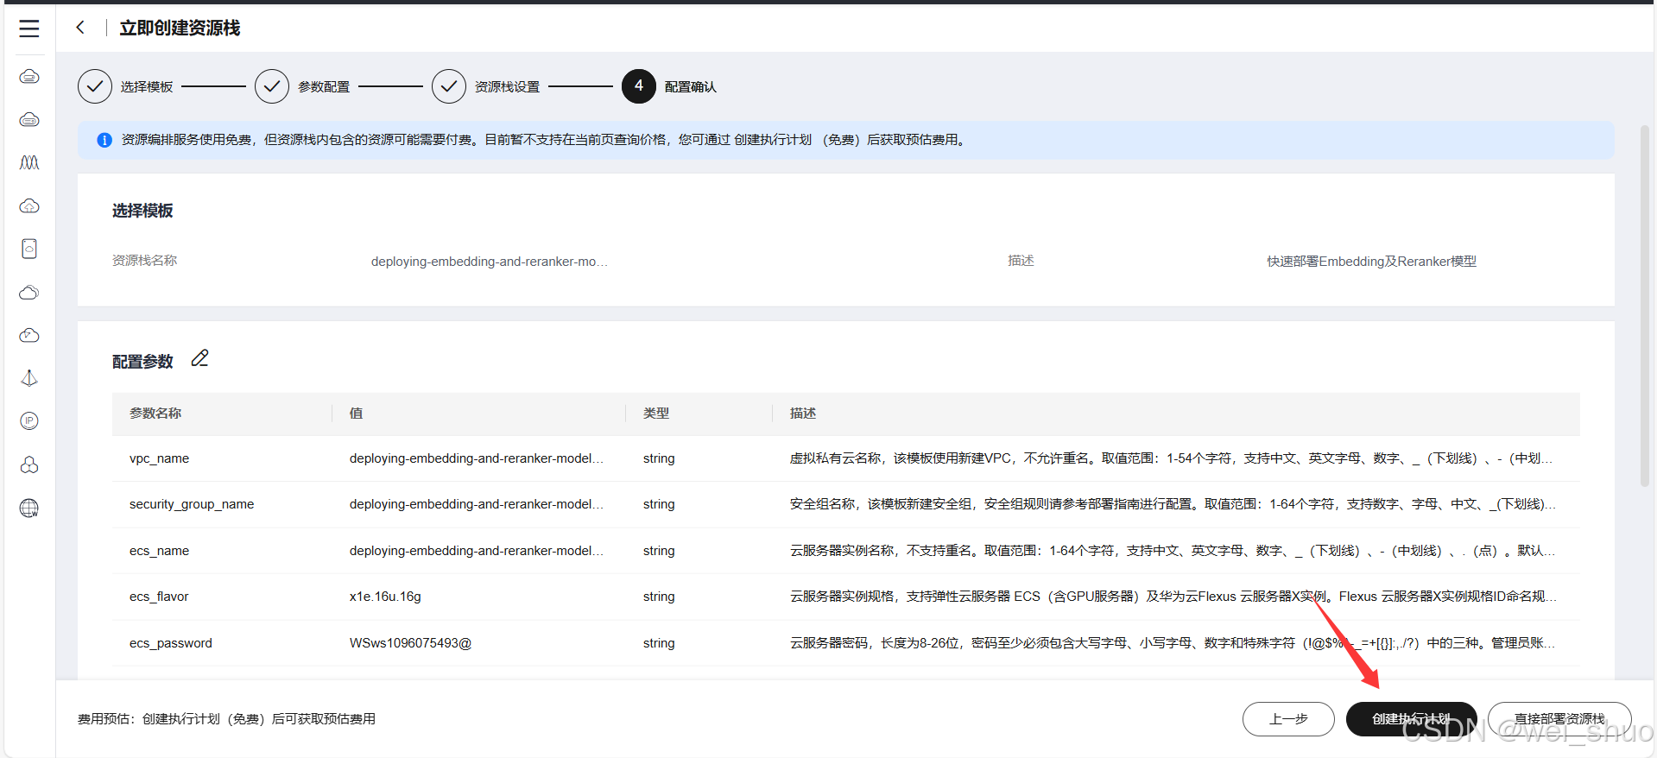Image resolution: width=1657 pixels, height=758 pixels.
Task: Click the 资源栈名称 label
Action: pos(144,261)
